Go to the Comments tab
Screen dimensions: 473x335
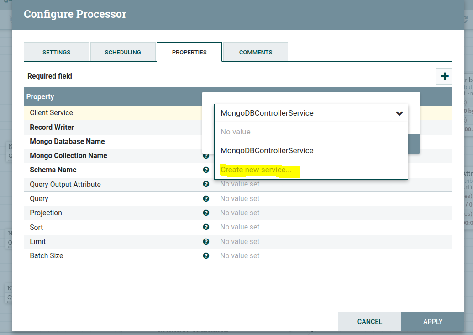pyautogui.click(x=255, y=52)
